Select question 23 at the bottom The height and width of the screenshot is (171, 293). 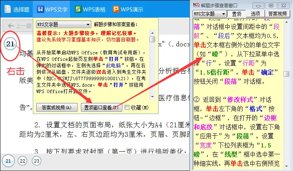(x=37, y=161)
